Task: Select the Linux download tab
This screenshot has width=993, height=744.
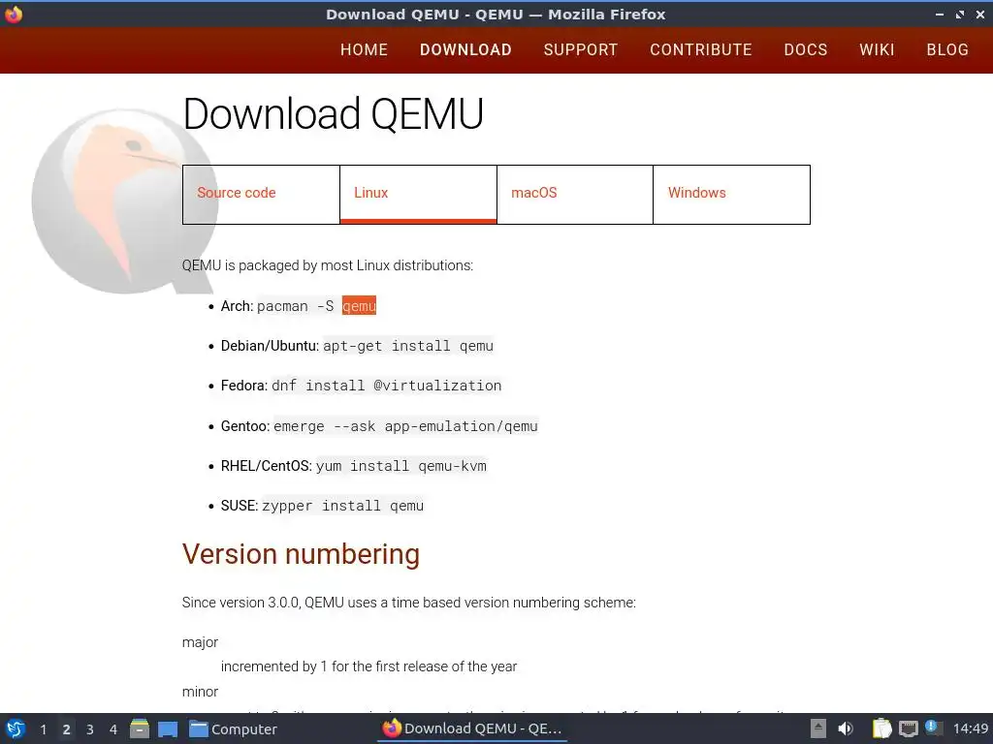Action: pyautogui.click(x=418, y=194)
